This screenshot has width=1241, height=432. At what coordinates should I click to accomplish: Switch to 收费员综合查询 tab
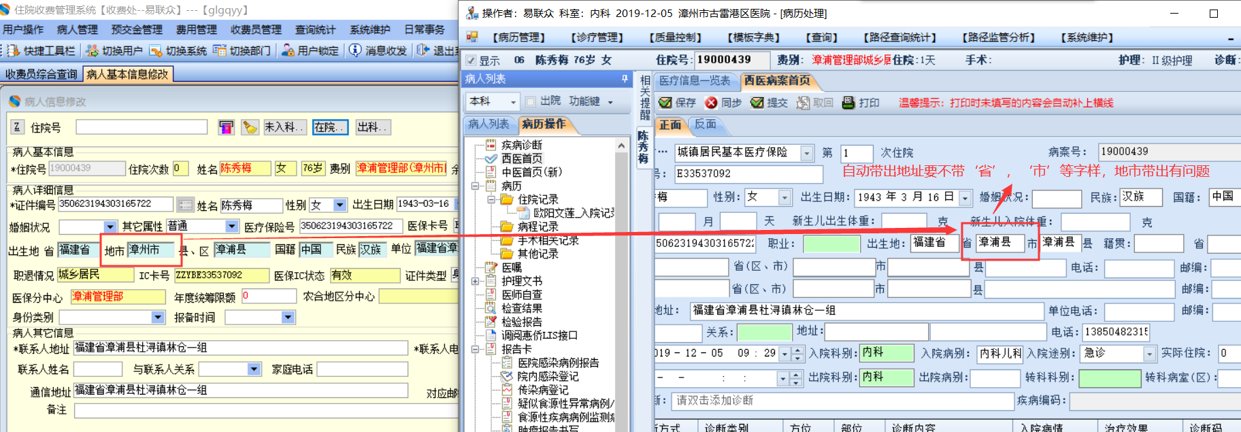(x=42, y=74)
